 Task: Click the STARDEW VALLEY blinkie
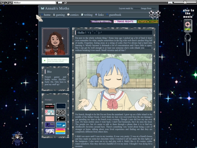click(148, 22)
